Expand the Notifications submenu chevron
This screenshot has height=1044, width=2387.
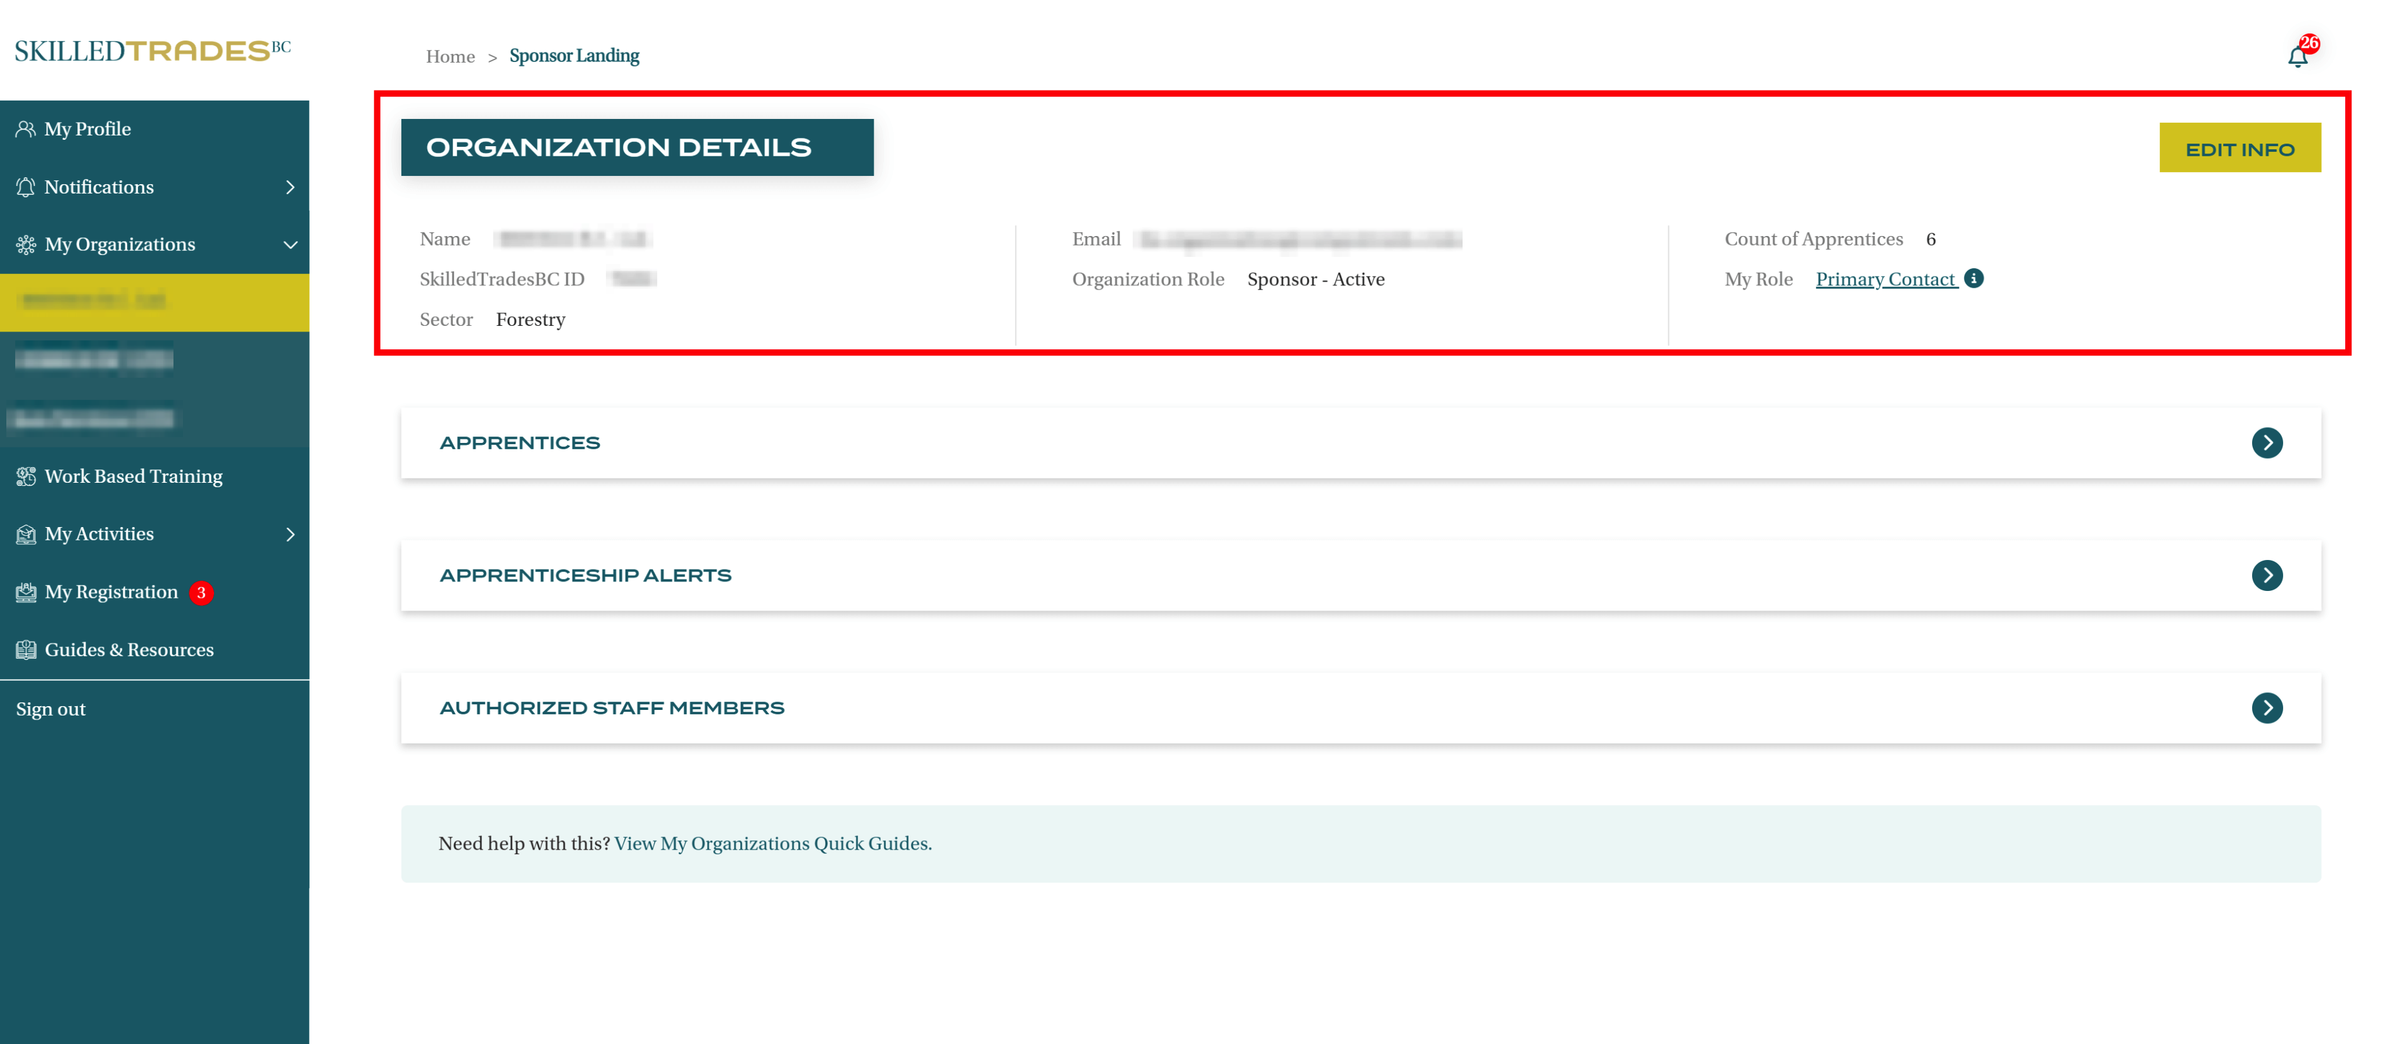[290, 187]
